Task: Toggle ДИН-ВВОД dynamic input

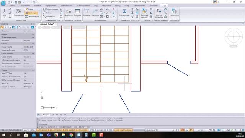Action: [101, 130]
